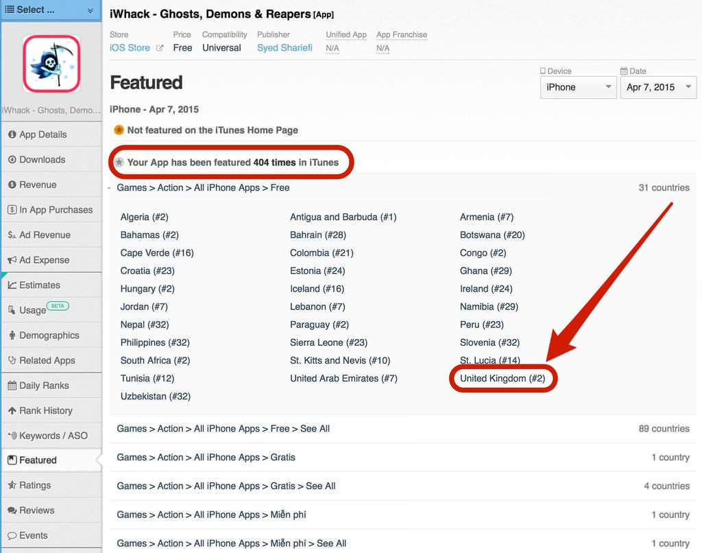Click the Estimates chart icon
Screen dimensions: 702x553
click(x=12, y=285)
